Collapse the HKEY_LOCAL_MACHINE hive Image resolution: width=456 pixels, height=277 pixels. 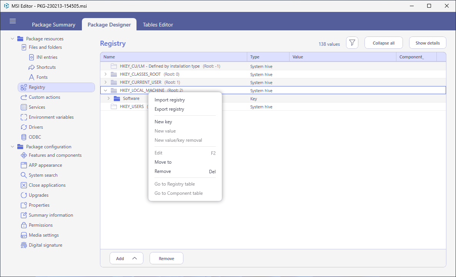point(106,90)
